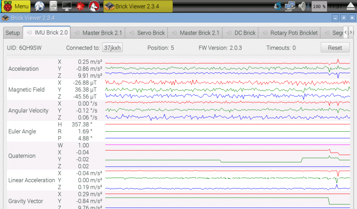Screen dimensions: 357x209
Task: Click the Bluetooth tray icon
Action: coord(278,6)
